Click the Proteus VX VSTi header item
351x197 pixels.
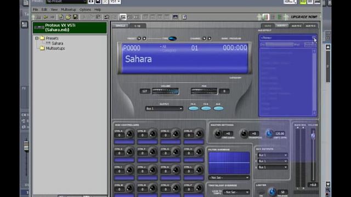pyautogui.click(x=70, y=27)
